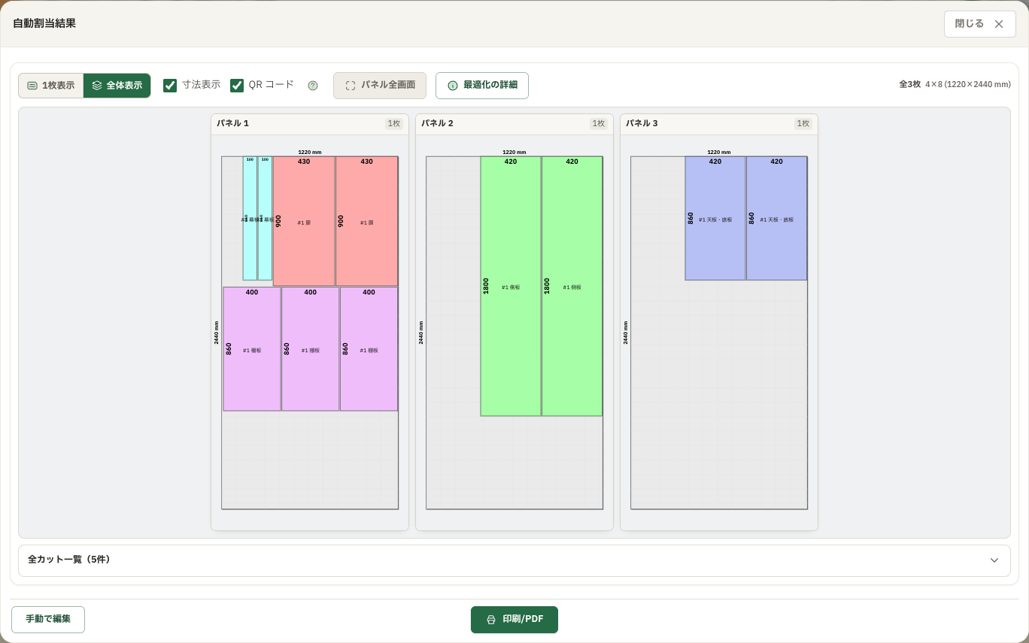Click the 手動で編集 button
The height and width of the screenshot is (643, 1029).
point(48,620)
